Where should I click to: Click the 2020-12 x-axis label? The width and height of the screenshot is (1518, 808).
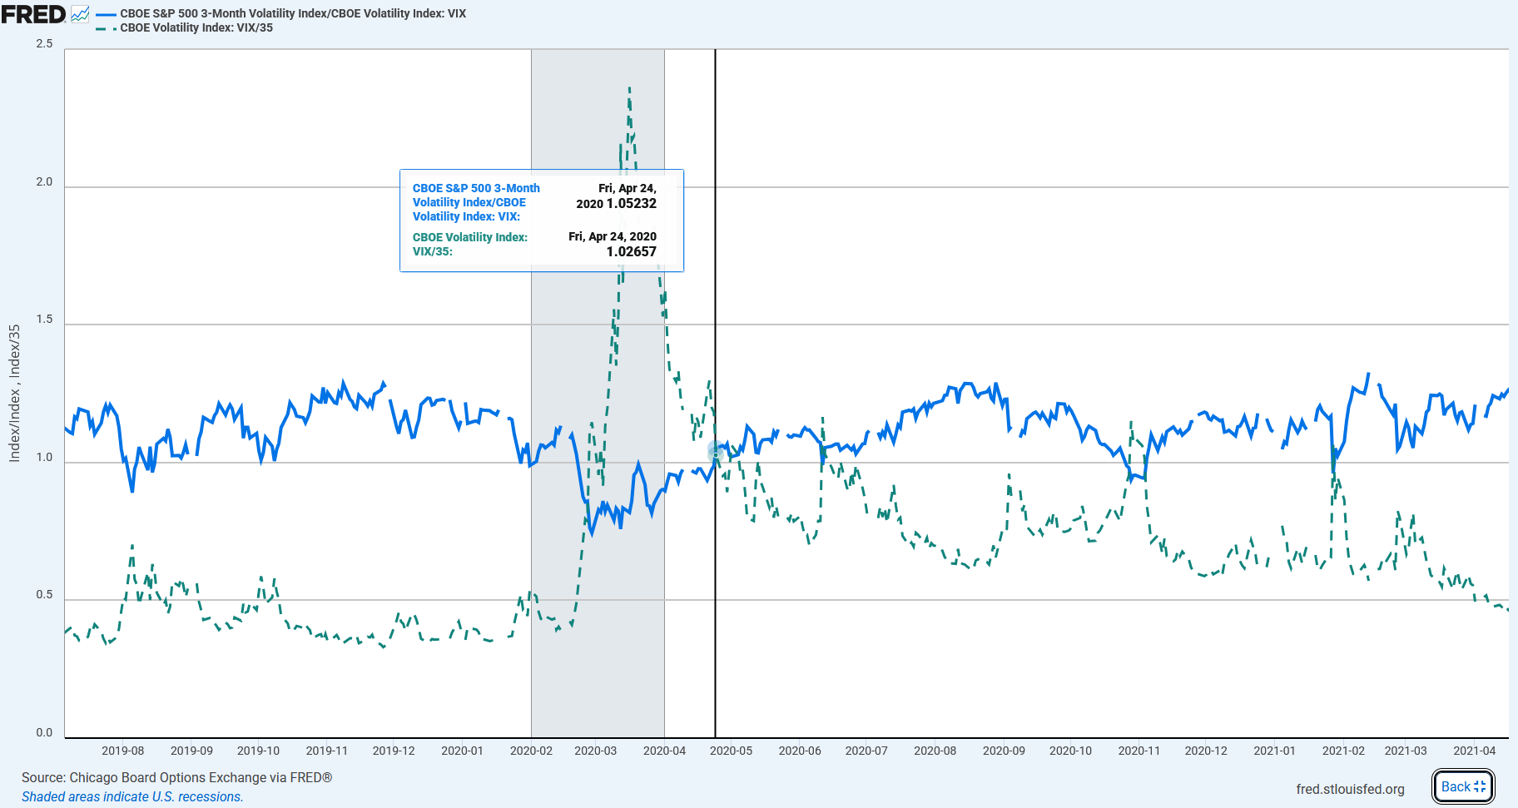pos(1206,751)
